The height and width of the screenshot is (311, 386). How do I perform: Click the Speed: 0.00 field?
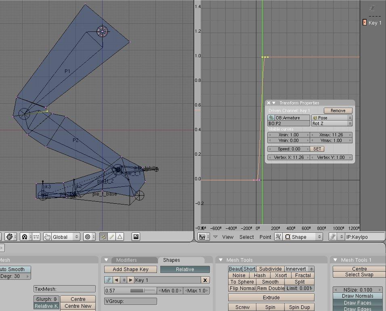(x=289, y=149)
